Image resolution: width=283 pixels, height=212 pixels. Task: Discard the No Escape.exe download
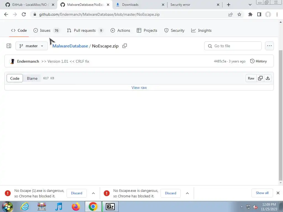pos(171,193)
